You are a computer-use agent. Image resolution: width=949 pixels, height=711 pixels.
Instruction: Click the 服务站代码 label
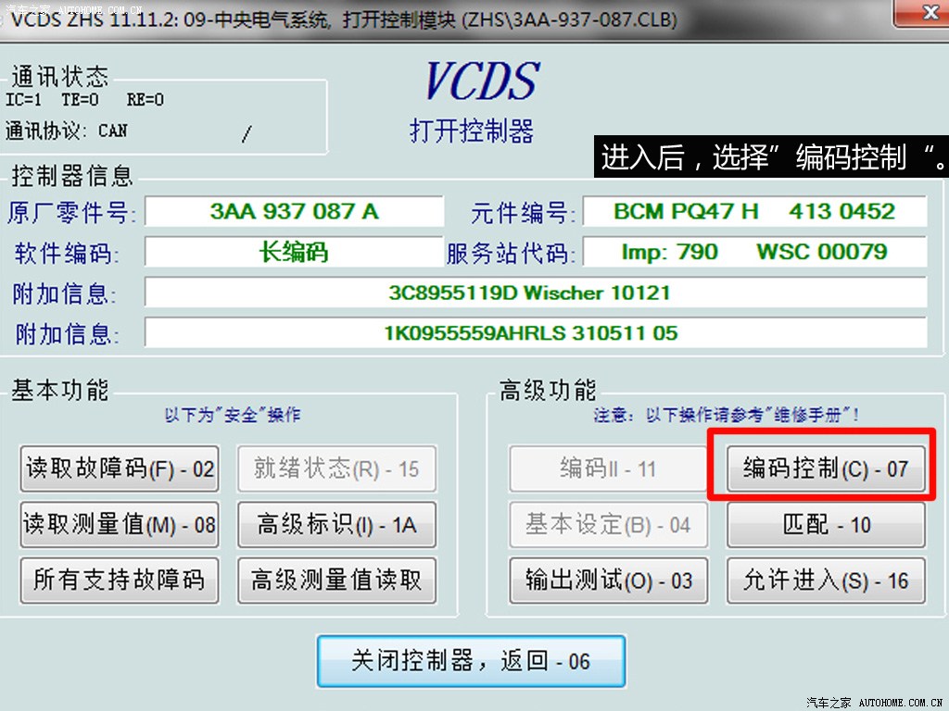pos(510,254)
